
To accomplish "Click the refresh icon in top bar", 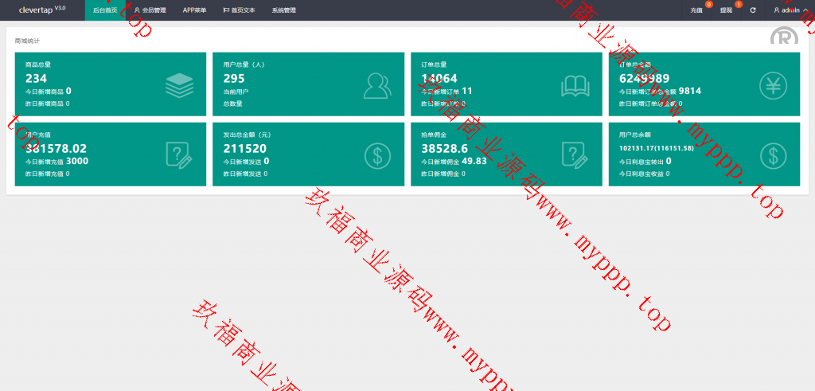I will pyautogui.click(x=753, y=10).
